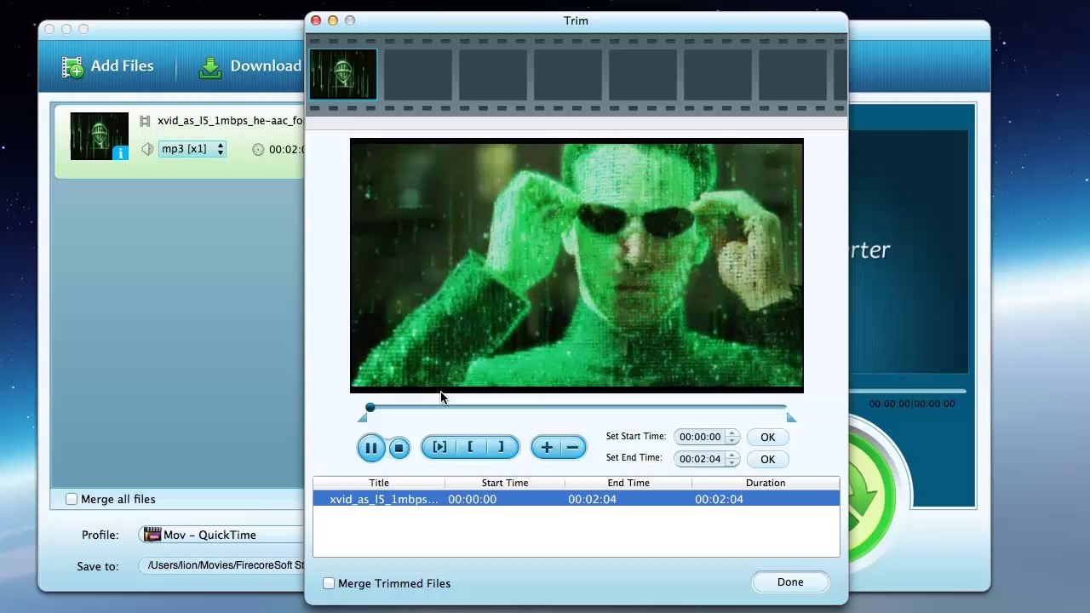This screenshot has height=613, width=1090.
Task: Click the playhead knob on seek bar
Action: point(370,408)
